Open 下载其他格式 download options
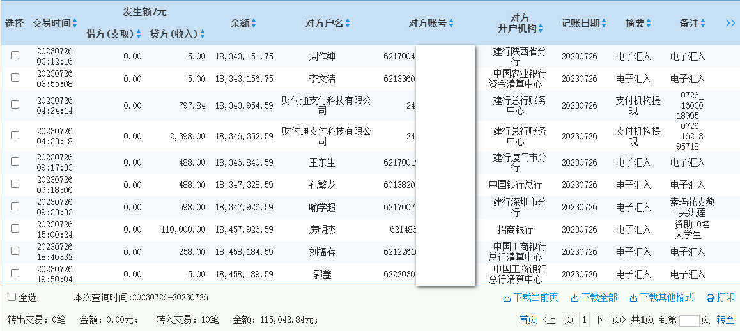 click(667, 298)
